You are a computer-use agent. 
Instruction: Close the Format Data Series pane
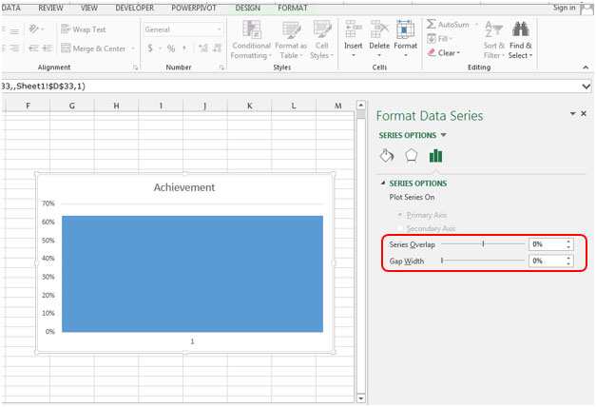584,114
